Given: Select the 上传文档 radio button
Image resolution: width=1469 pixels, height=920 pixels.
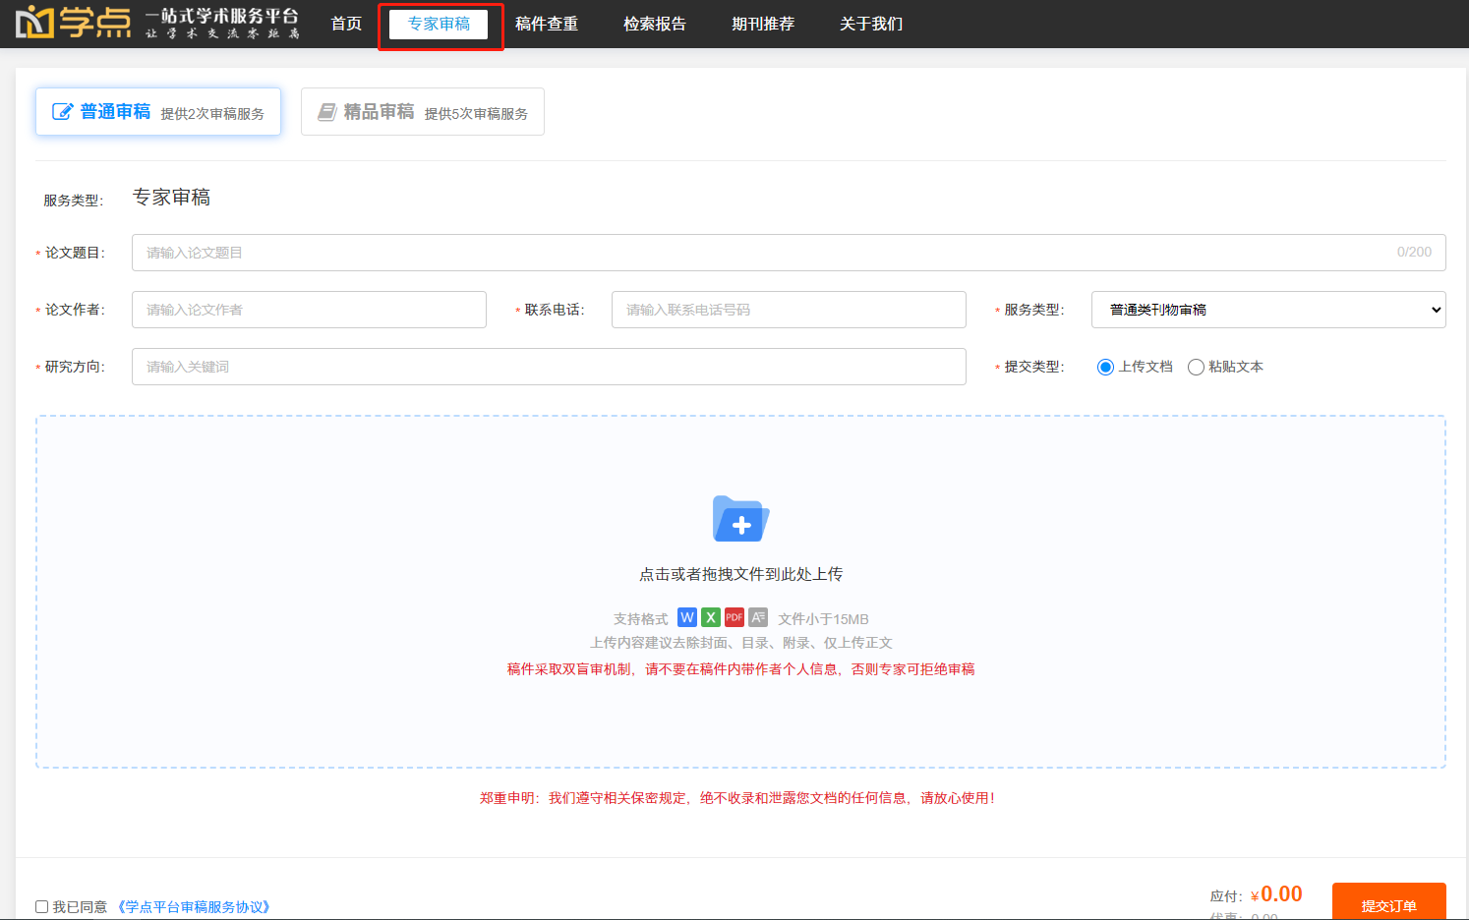Looking at the screenshot, I should pos(1105,367).
